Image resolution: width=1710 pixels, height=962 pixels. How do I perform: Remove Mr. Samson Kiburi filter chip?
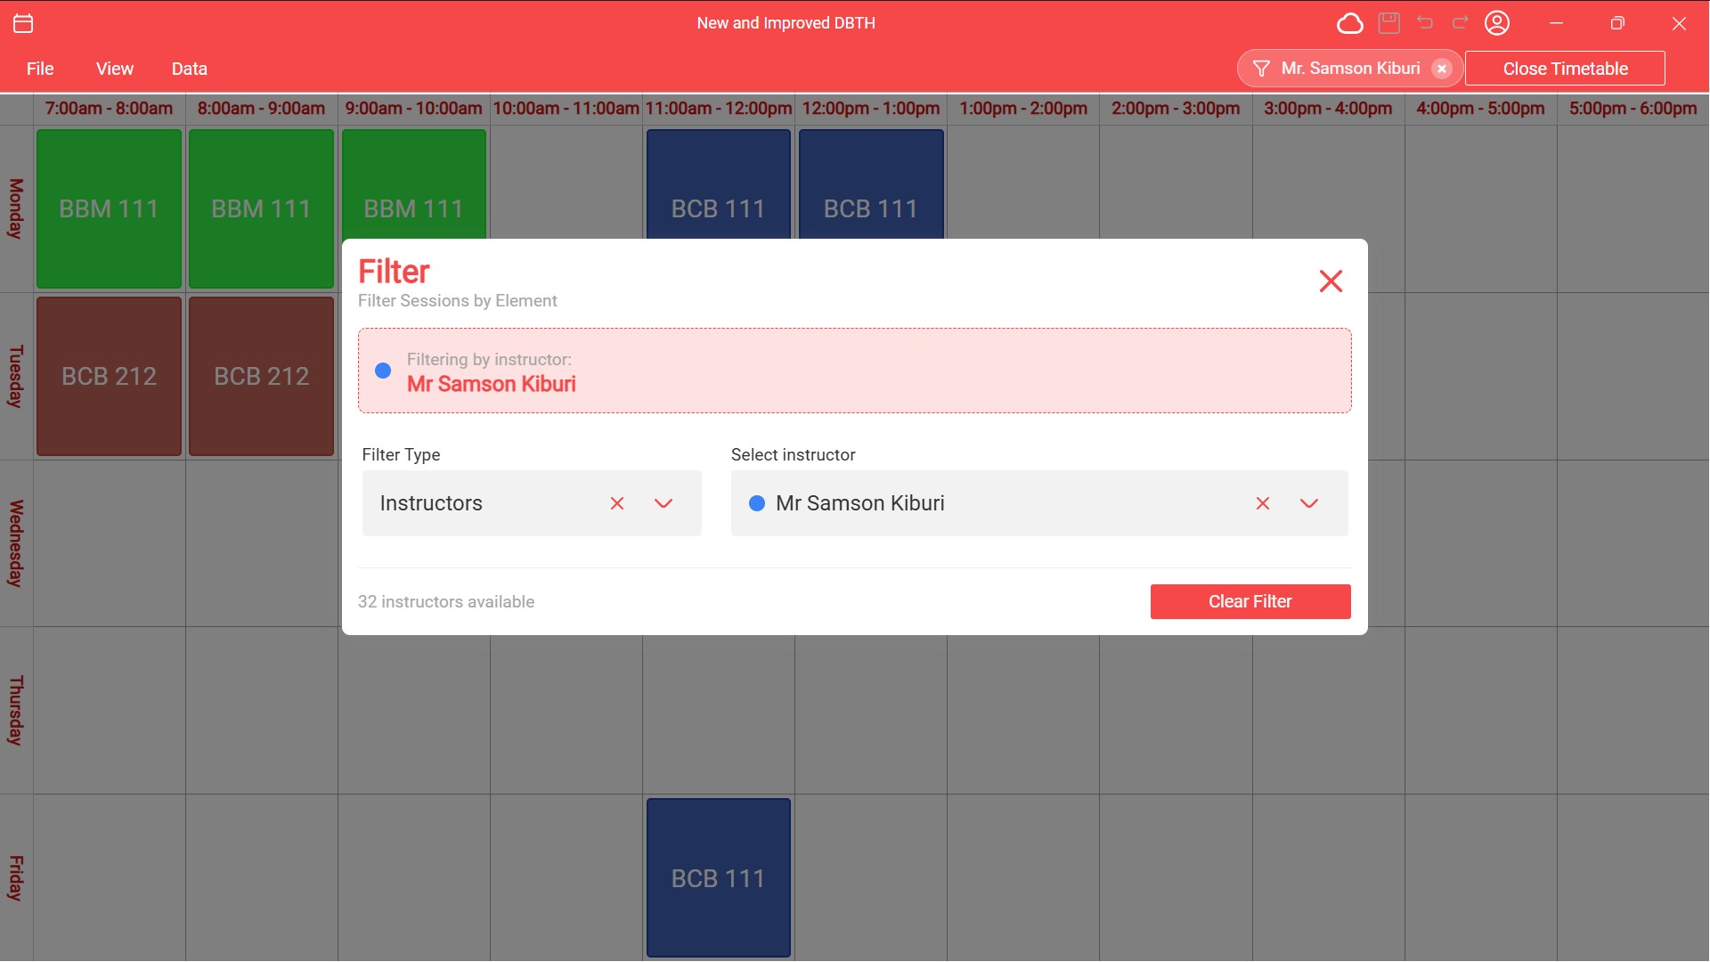point(1442,69)
